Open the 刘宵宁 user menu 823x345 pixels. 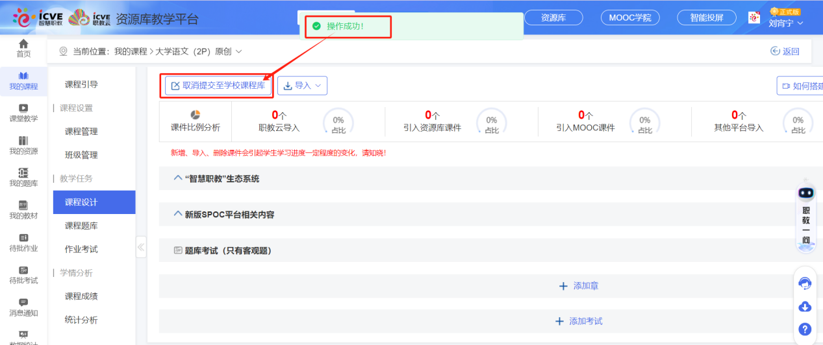point(785,23)
